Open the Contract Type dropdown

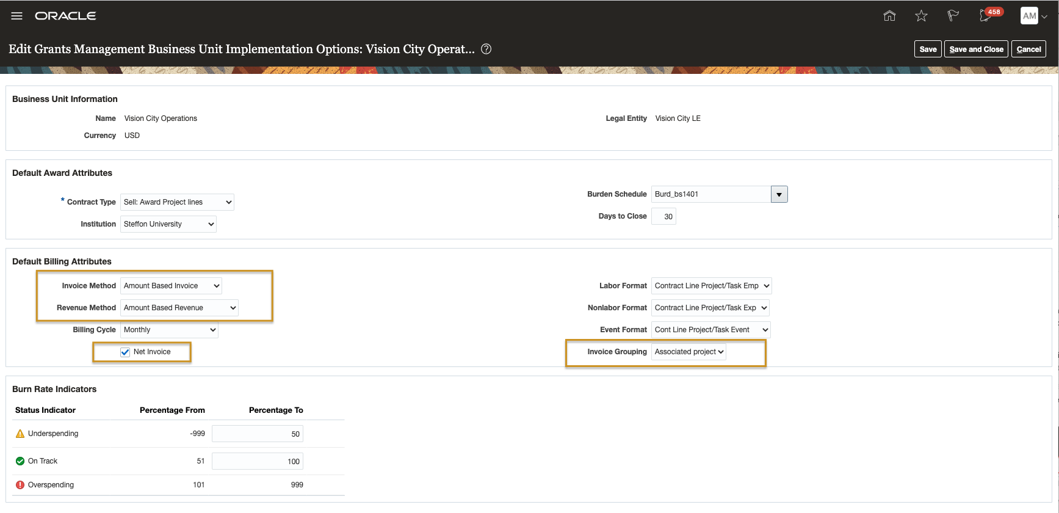tap(177, 202)
